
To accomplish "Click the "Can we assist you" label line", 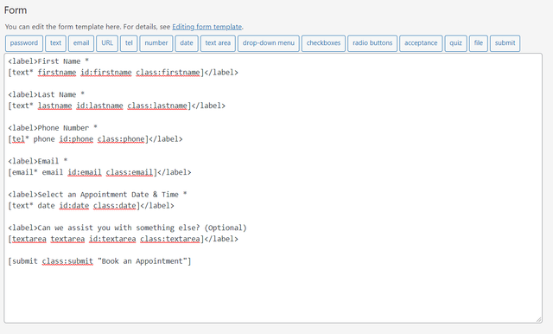I will pos(127,228).
